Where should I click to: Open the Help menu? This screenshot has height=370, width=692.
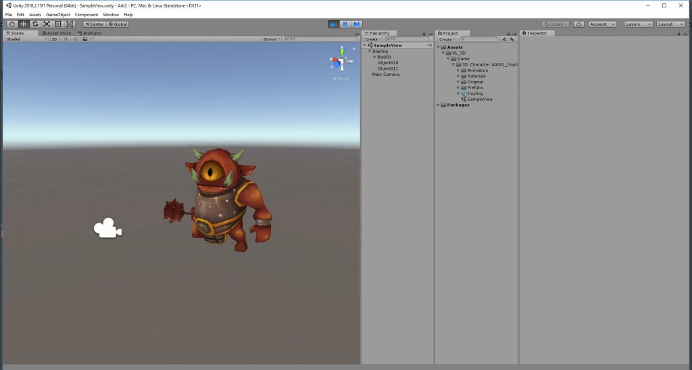pyautogui.click(x=128, y=15)
